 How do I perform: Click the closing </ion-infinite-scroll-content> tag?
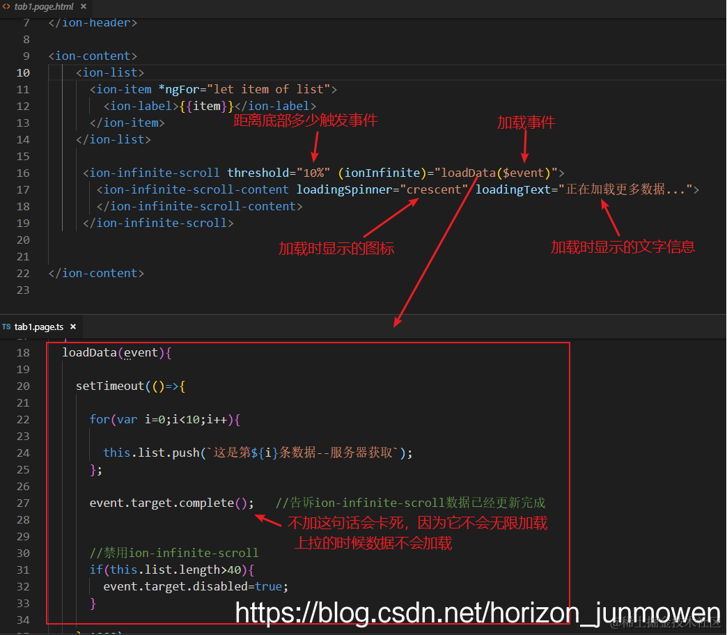click(199, 206)
